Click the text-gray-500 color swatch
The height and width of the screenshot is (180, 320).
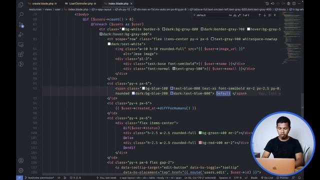(x=174, y=69)
